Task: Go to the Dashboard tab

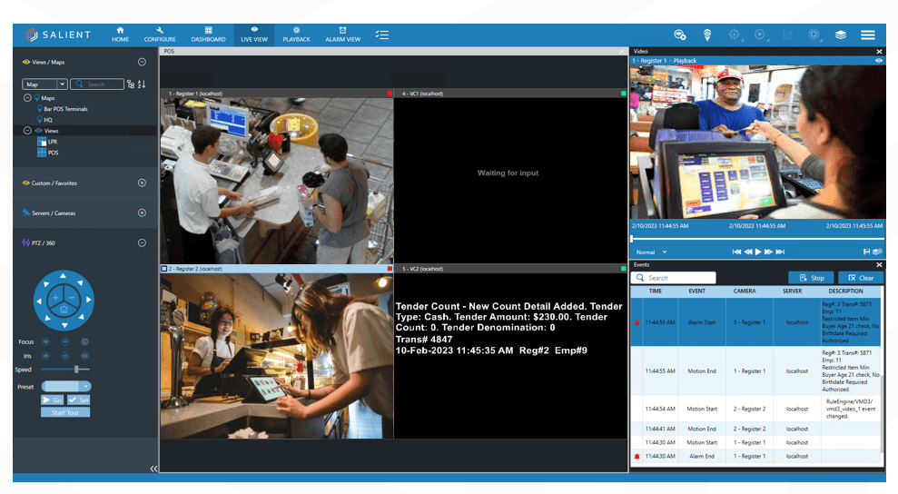Action: [x=208, y=35]
